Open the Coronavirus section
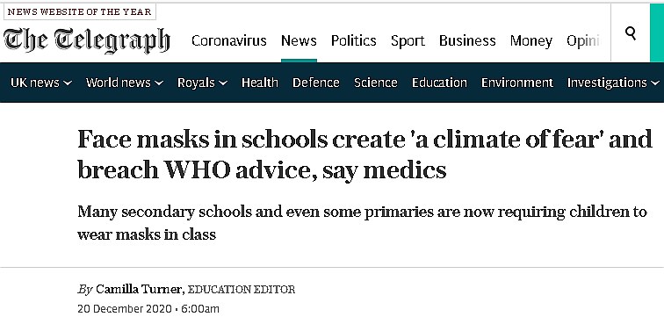 click(x=228, y=40)
